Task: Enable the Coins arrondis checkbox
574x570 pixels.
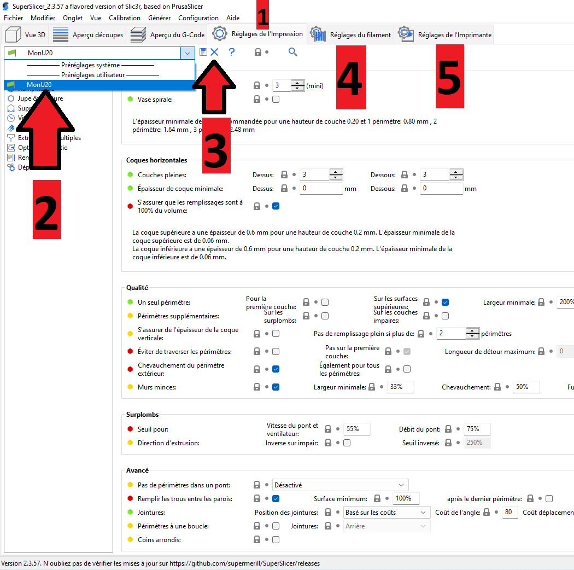Action: (x=276, y=539)
